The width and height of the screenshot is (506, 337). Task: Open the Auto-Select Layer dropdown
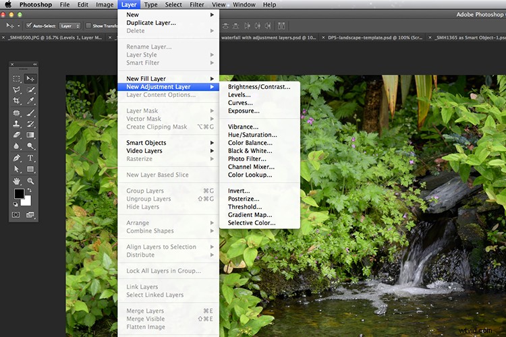point(69,26)
